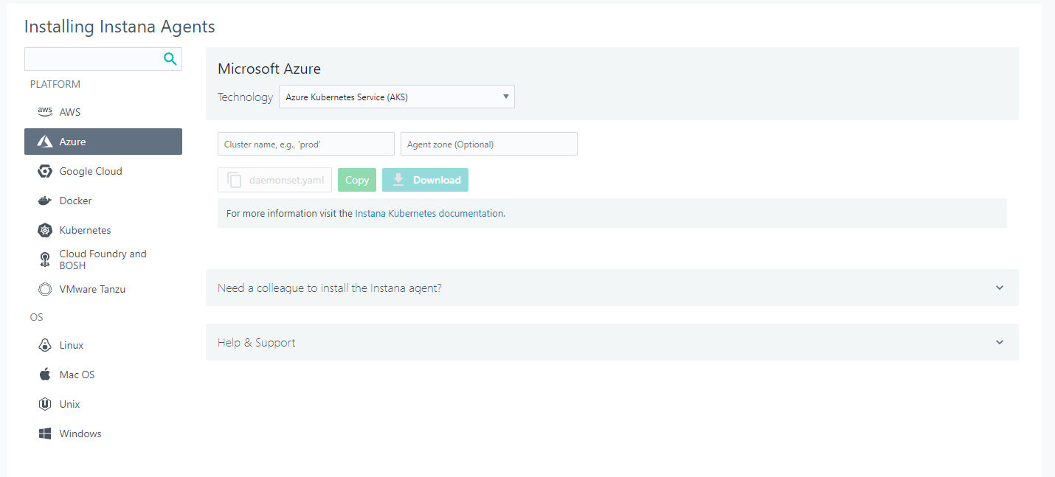Click the Azure triangle logo icon

click(45, 142)
